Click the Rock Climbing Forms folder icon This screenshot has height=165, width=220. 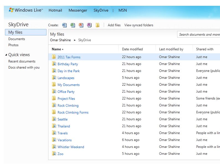click(x=54, y=112)
